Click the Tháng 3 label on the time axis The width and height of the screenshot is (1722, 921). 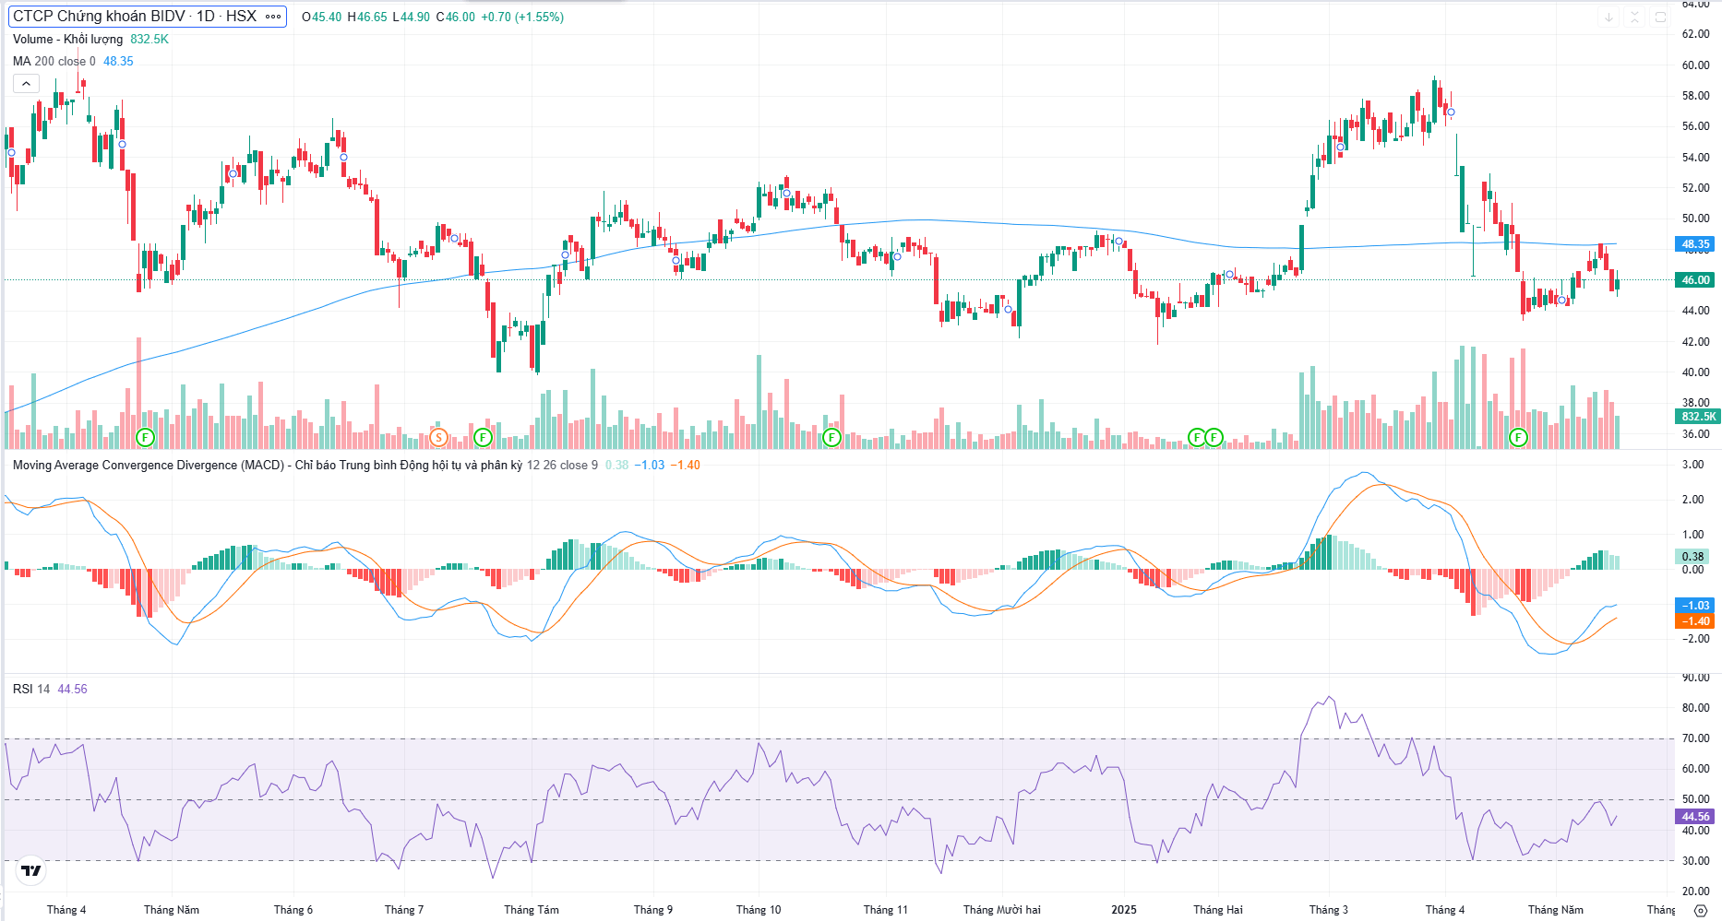pyautogui.click(x=1329, y=909)
